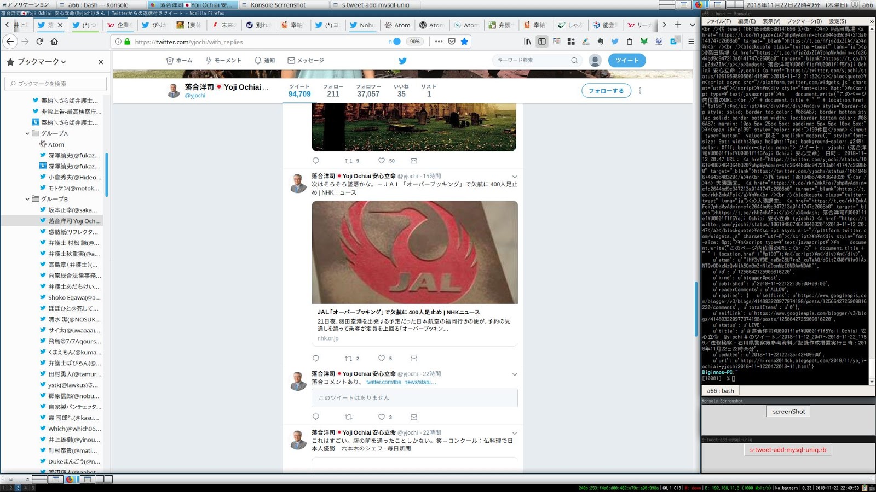Like the 落合コメントあり tweet with 3 likes

pos(382,417)
